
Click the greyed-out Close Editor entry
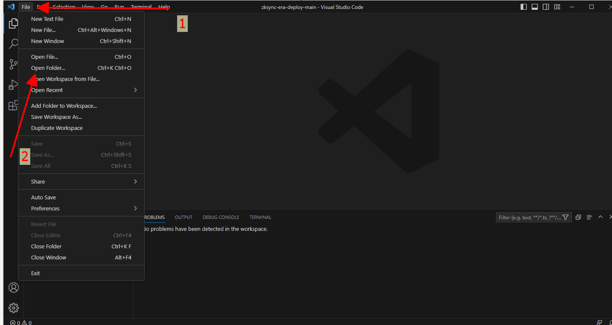click(81, 235)
